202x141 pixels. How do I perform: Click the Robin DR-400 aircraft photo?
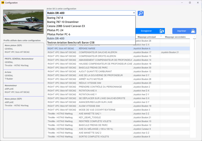[x=23, y=22]
